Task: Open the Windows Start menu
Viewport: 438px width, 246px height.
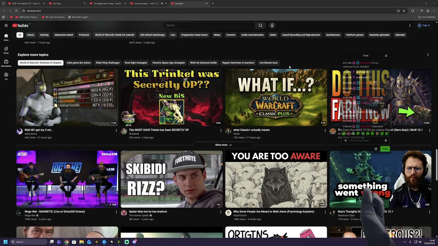Action: coord(5,242)
